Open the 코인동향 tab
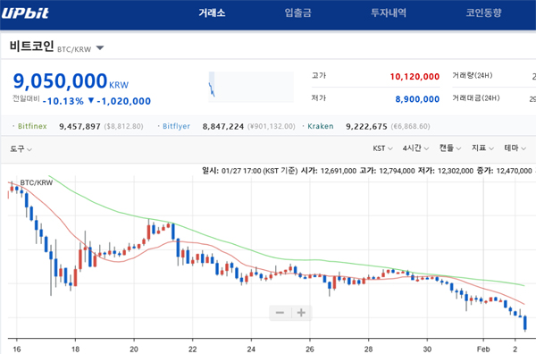 483,13
